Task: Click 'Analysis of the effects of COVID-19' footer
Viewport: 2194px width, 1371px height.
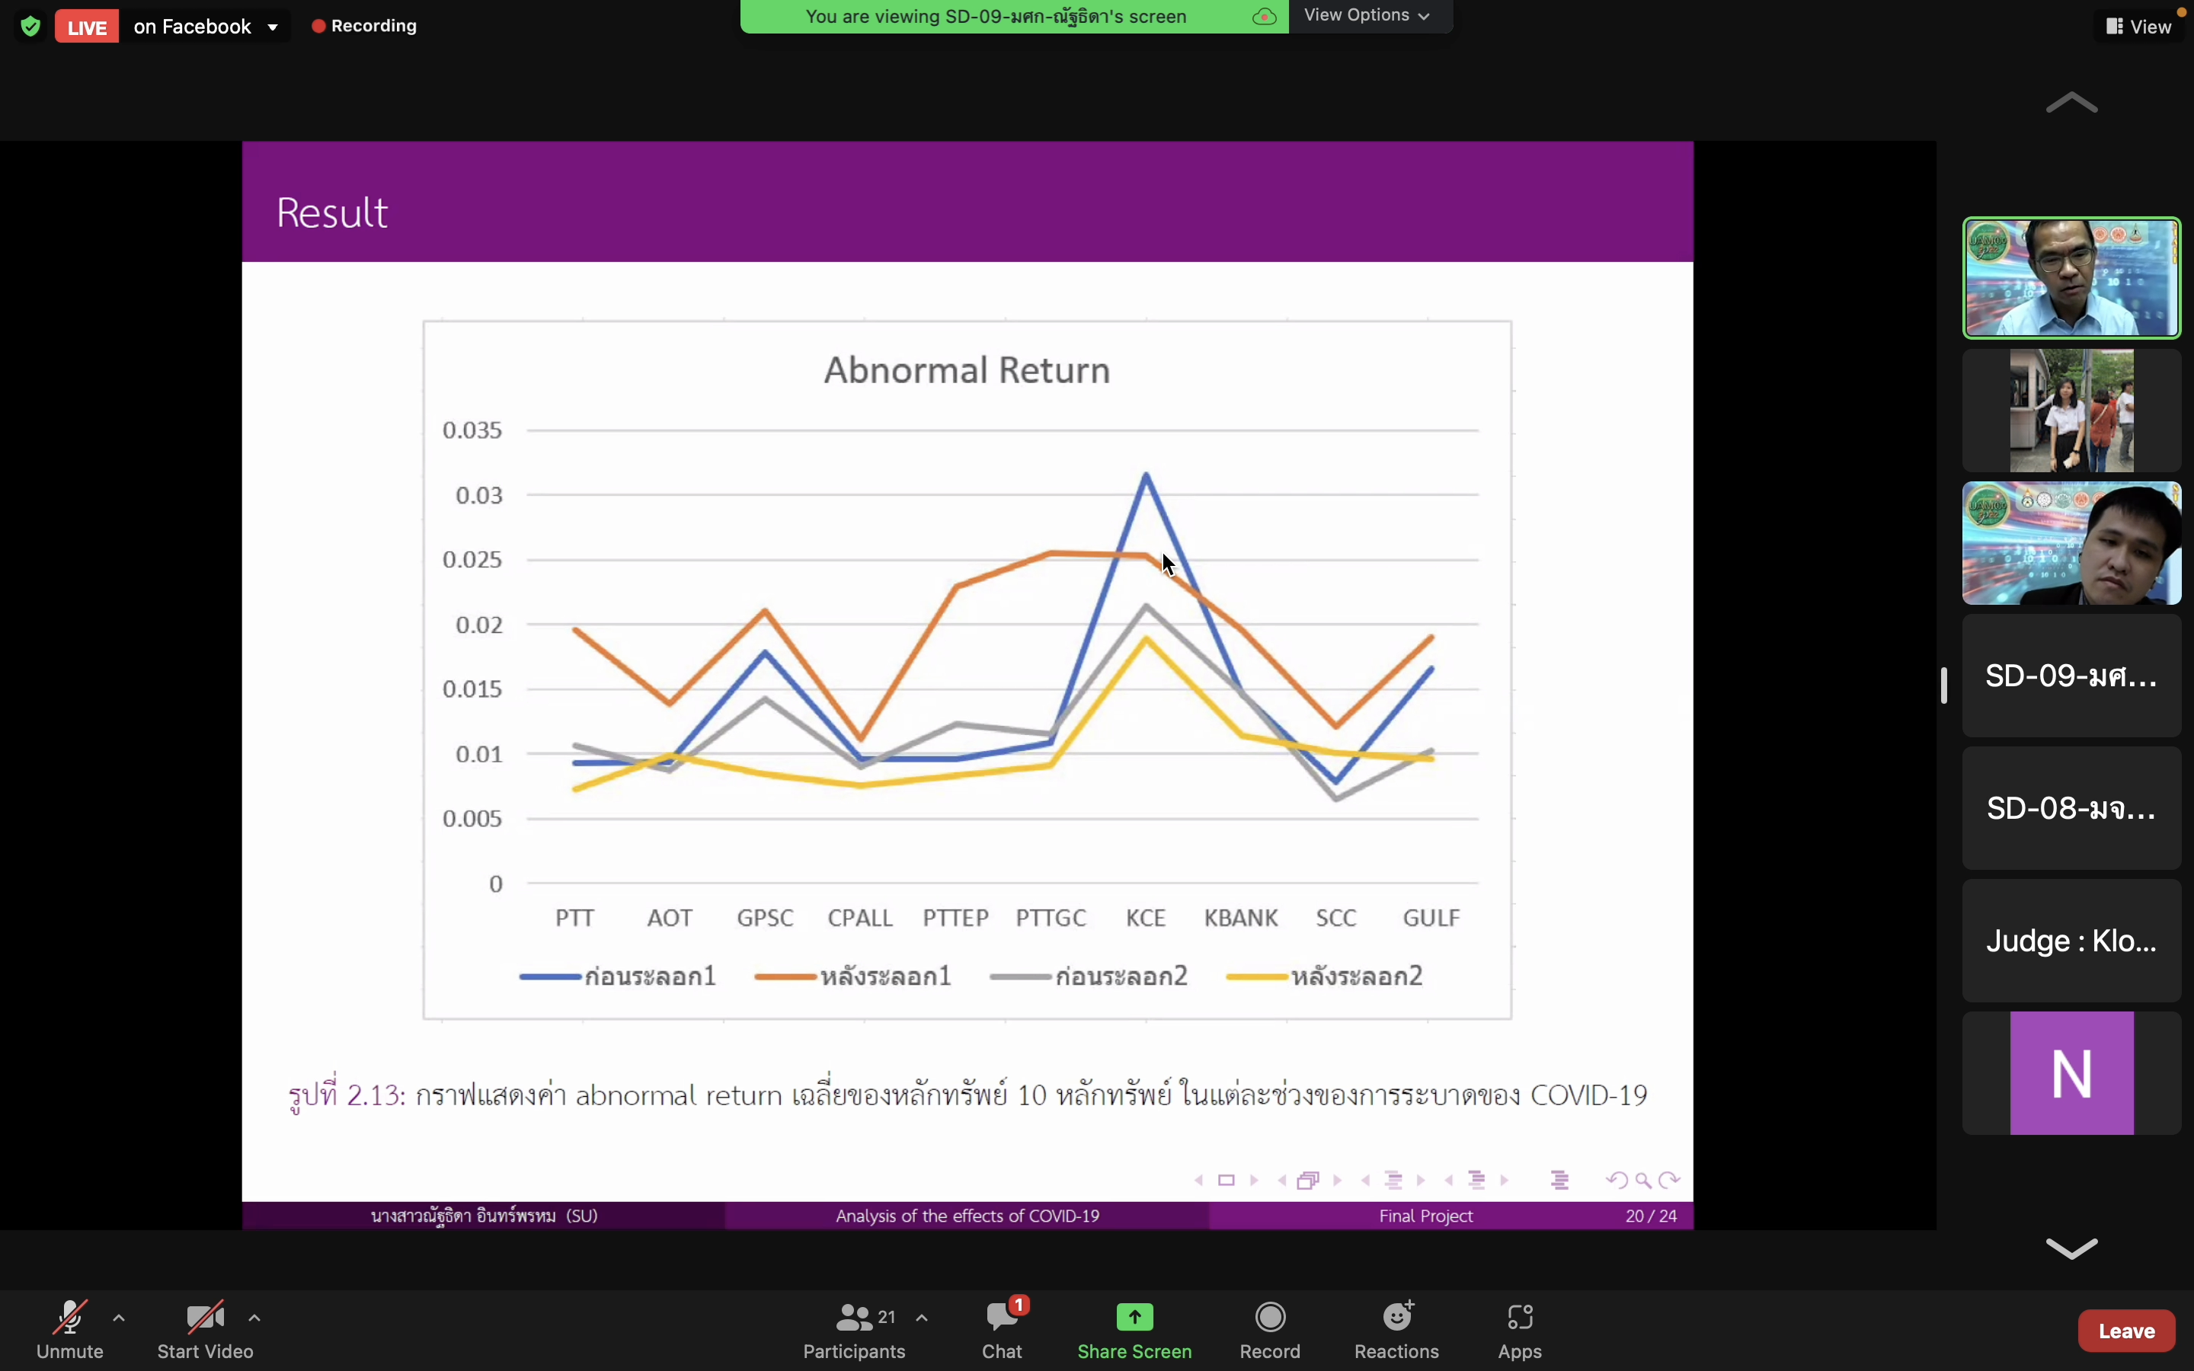Action: (967, 1216)
